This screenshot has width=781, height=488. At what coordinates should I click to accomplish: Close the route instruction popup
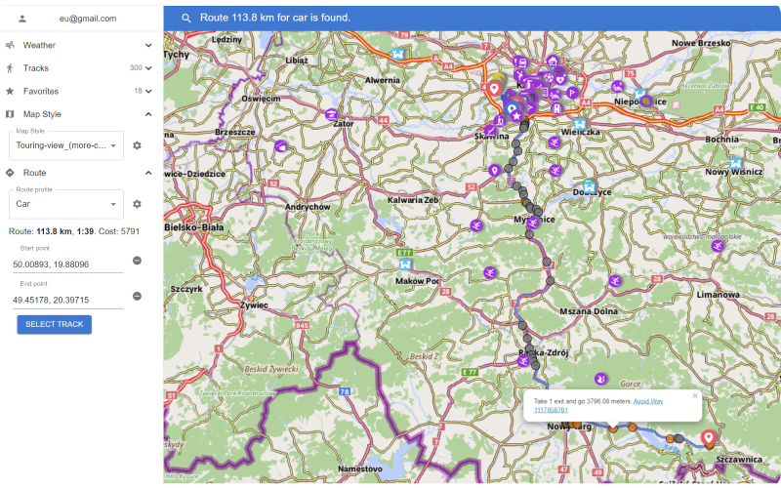695,396
